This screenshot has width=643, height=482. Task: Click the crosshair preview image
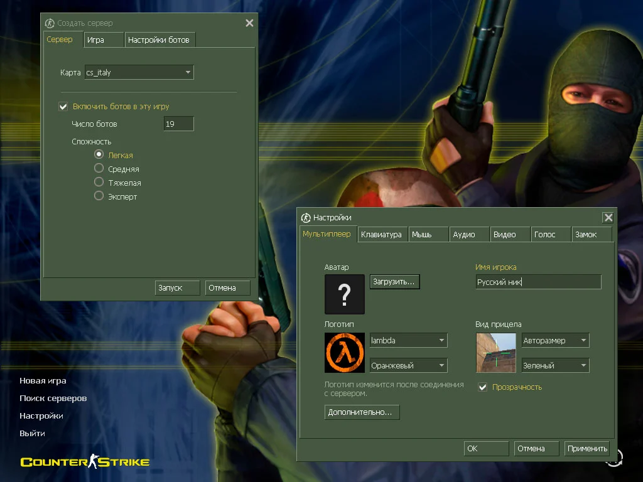point(496,353)
